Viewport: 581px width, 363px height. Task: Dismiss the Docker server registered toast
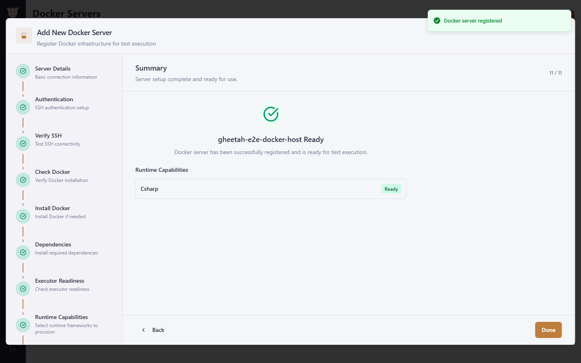click(x=499, y=21)
